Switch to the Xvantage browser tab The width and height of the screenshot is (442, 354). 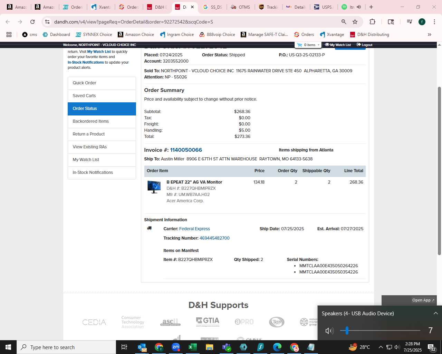(x=101, y=7)
